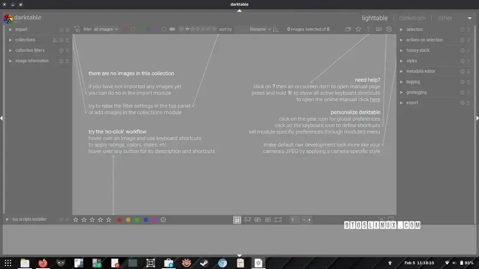
Task: Collapse the top panel with arrow
Action: pyautogui.click(x=239, y=11)
